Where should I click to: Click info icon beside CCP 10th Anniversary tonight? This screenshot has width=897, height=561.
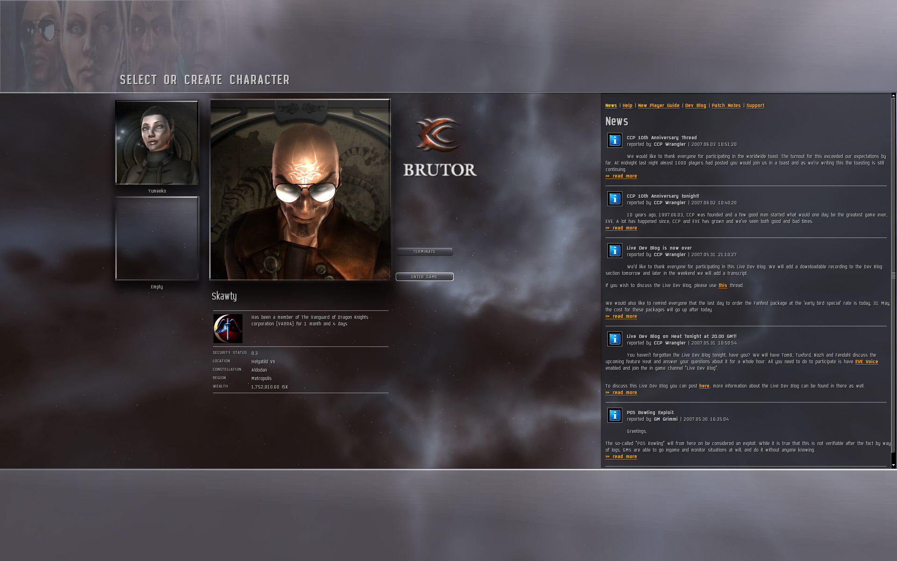614,199
